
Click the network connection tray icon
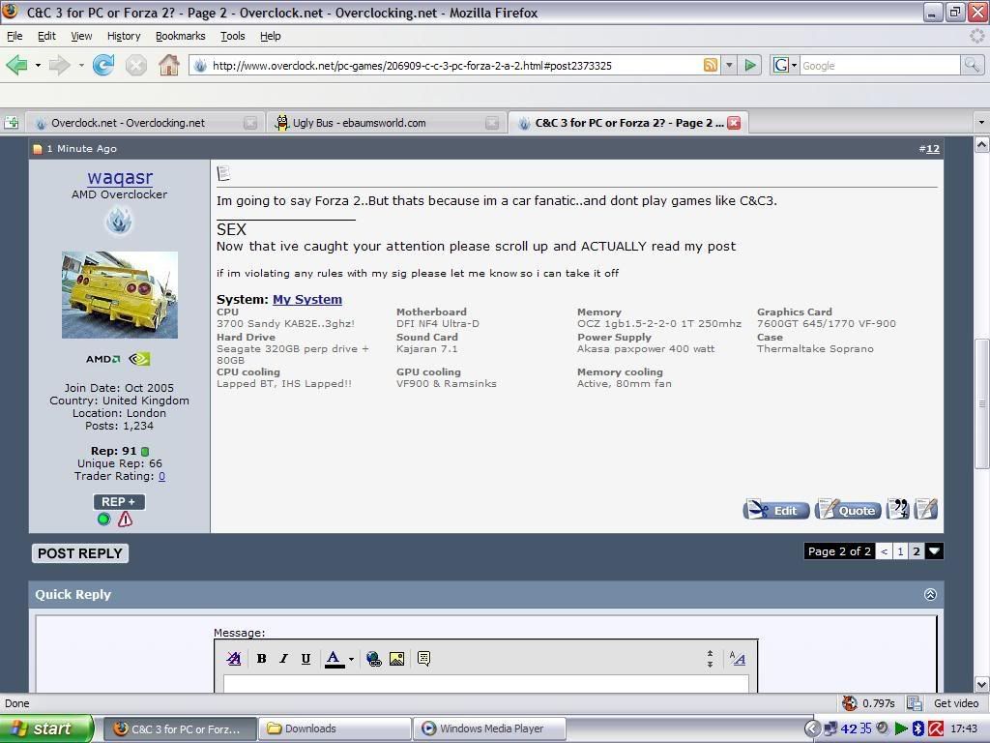click(830, 728)
